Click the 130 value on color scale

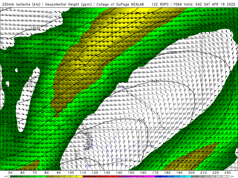(x=107, y=173)
